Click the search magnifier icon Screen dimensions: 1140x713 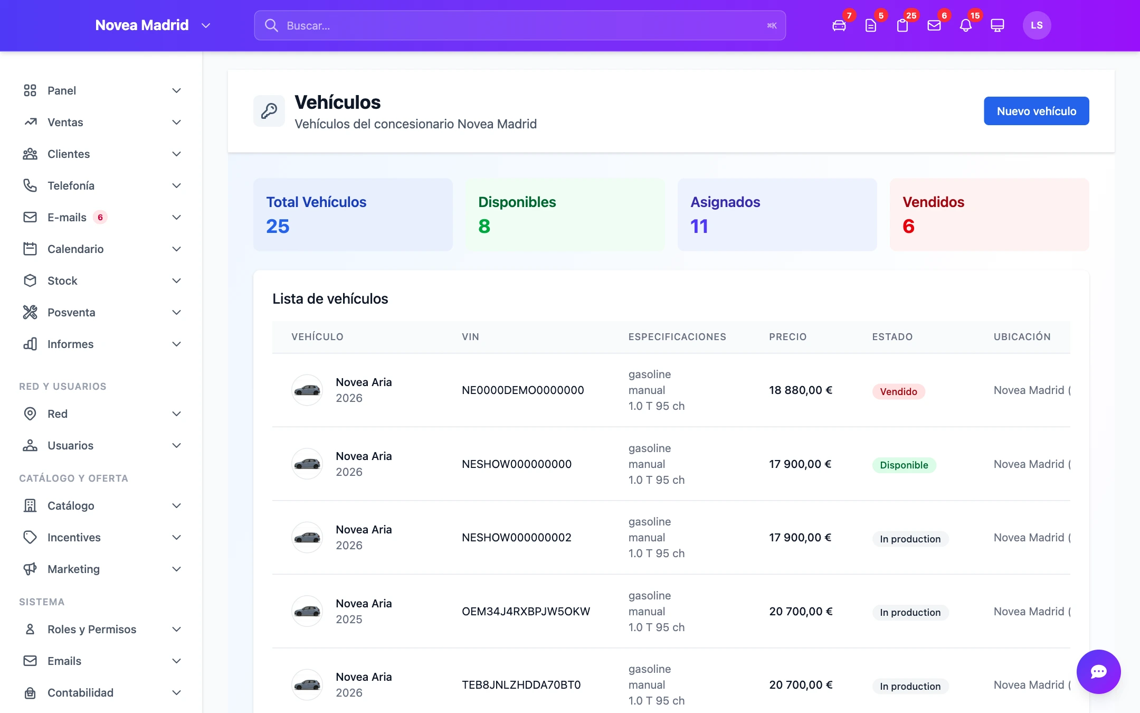271,25
